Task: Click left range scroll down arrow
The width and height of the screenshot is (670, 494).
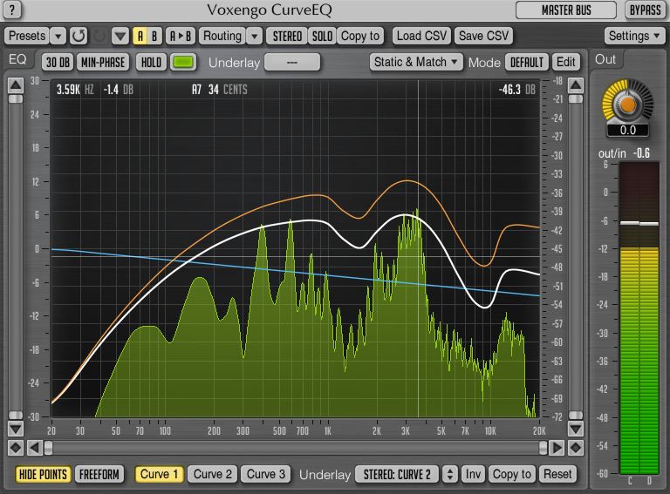Action: pos(16,429)
